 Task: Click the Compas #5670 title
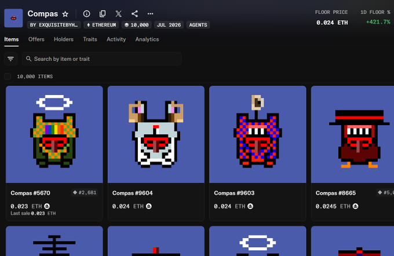(x=30, y=193)
